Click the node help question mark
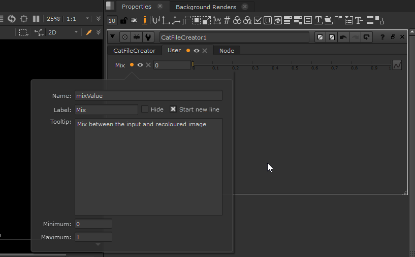Screen dimensions: 415x257 click(x=382, y=37)
